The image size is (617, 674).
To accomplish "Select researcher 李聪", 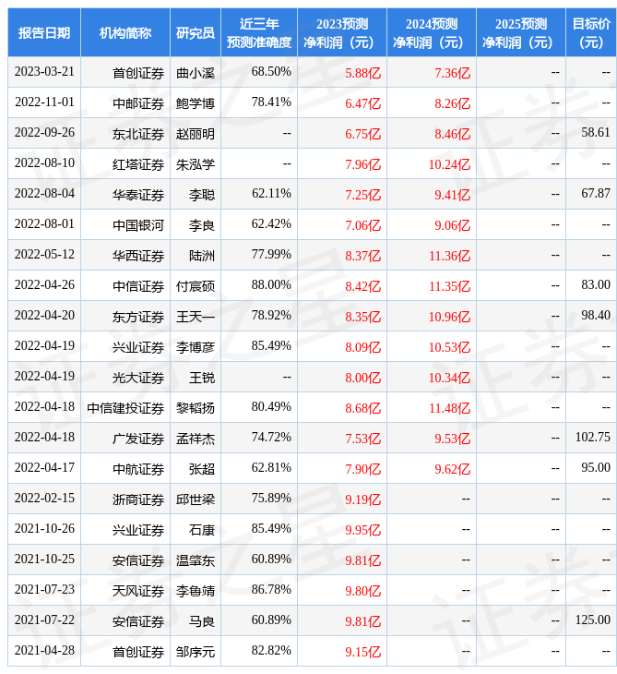I will click(x=202, y=195).
